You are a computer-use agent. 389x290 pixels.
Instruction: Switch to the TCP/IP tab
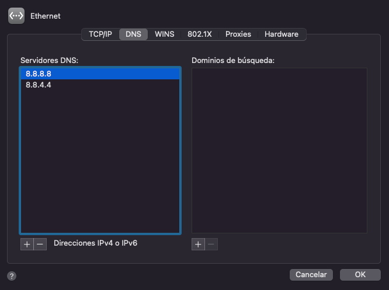(100, 34)
